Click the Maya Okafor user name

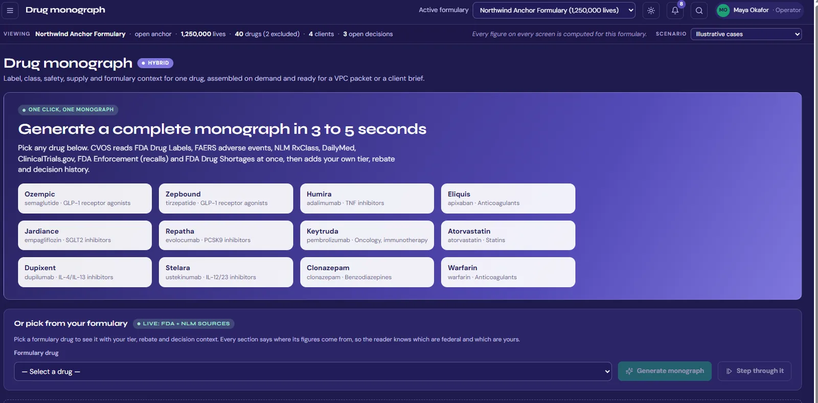point(751,10)
